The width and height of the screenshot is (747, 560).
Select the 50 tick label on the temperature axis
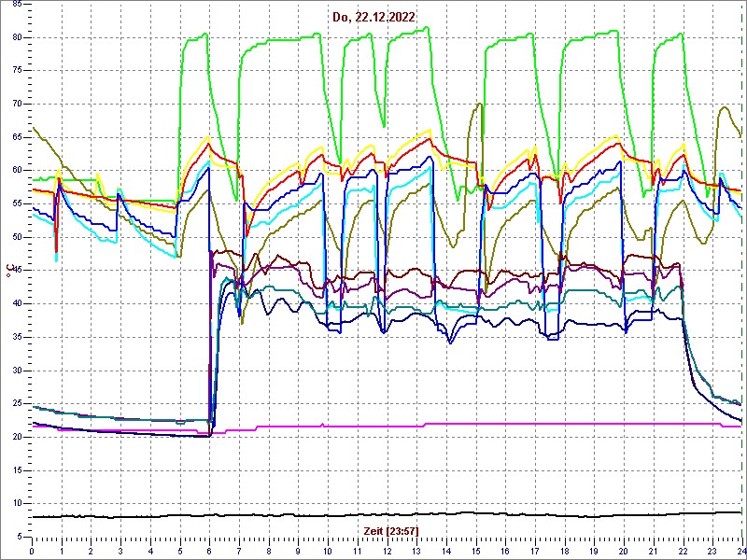17,237
